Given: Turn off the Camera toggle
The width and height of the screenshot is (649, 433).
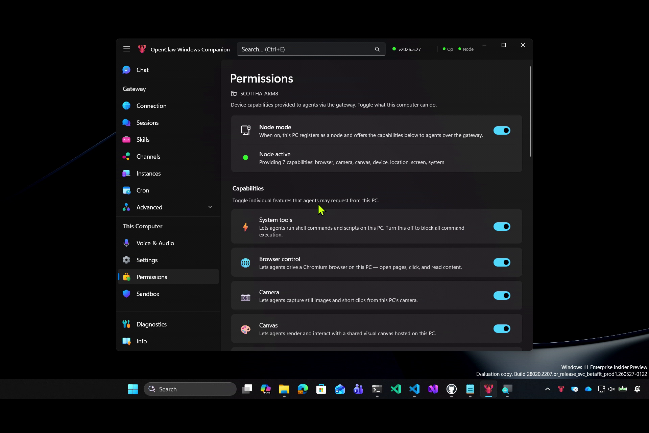Looking at the screenshot, I should [502, 295].
